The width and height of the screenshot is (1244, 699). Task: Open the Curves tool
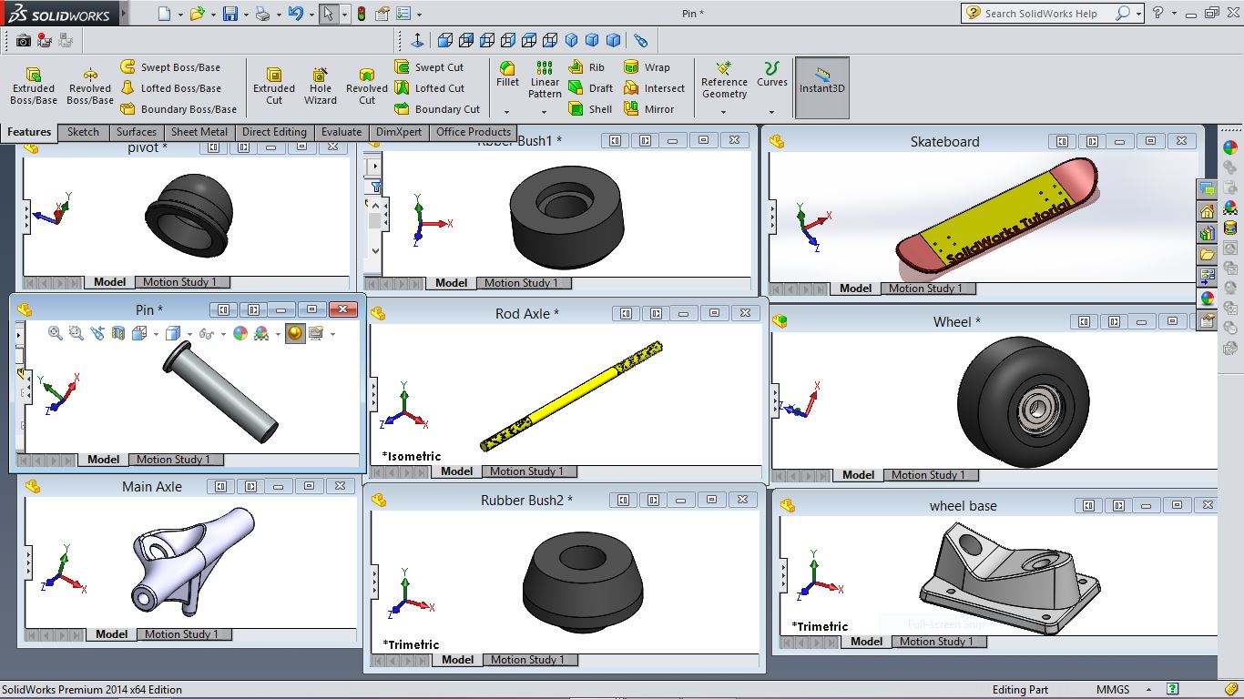[772, 75]
